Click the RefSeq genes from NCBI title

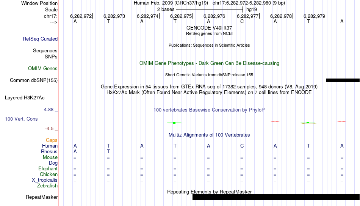209,33
